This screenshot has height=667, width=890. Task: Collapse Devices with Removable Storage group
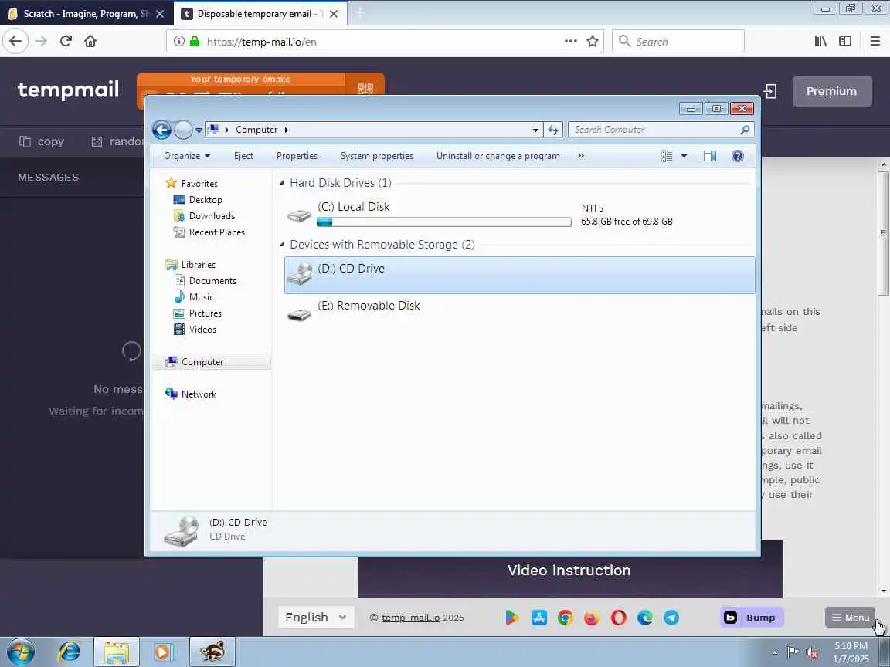pos(282,245)
